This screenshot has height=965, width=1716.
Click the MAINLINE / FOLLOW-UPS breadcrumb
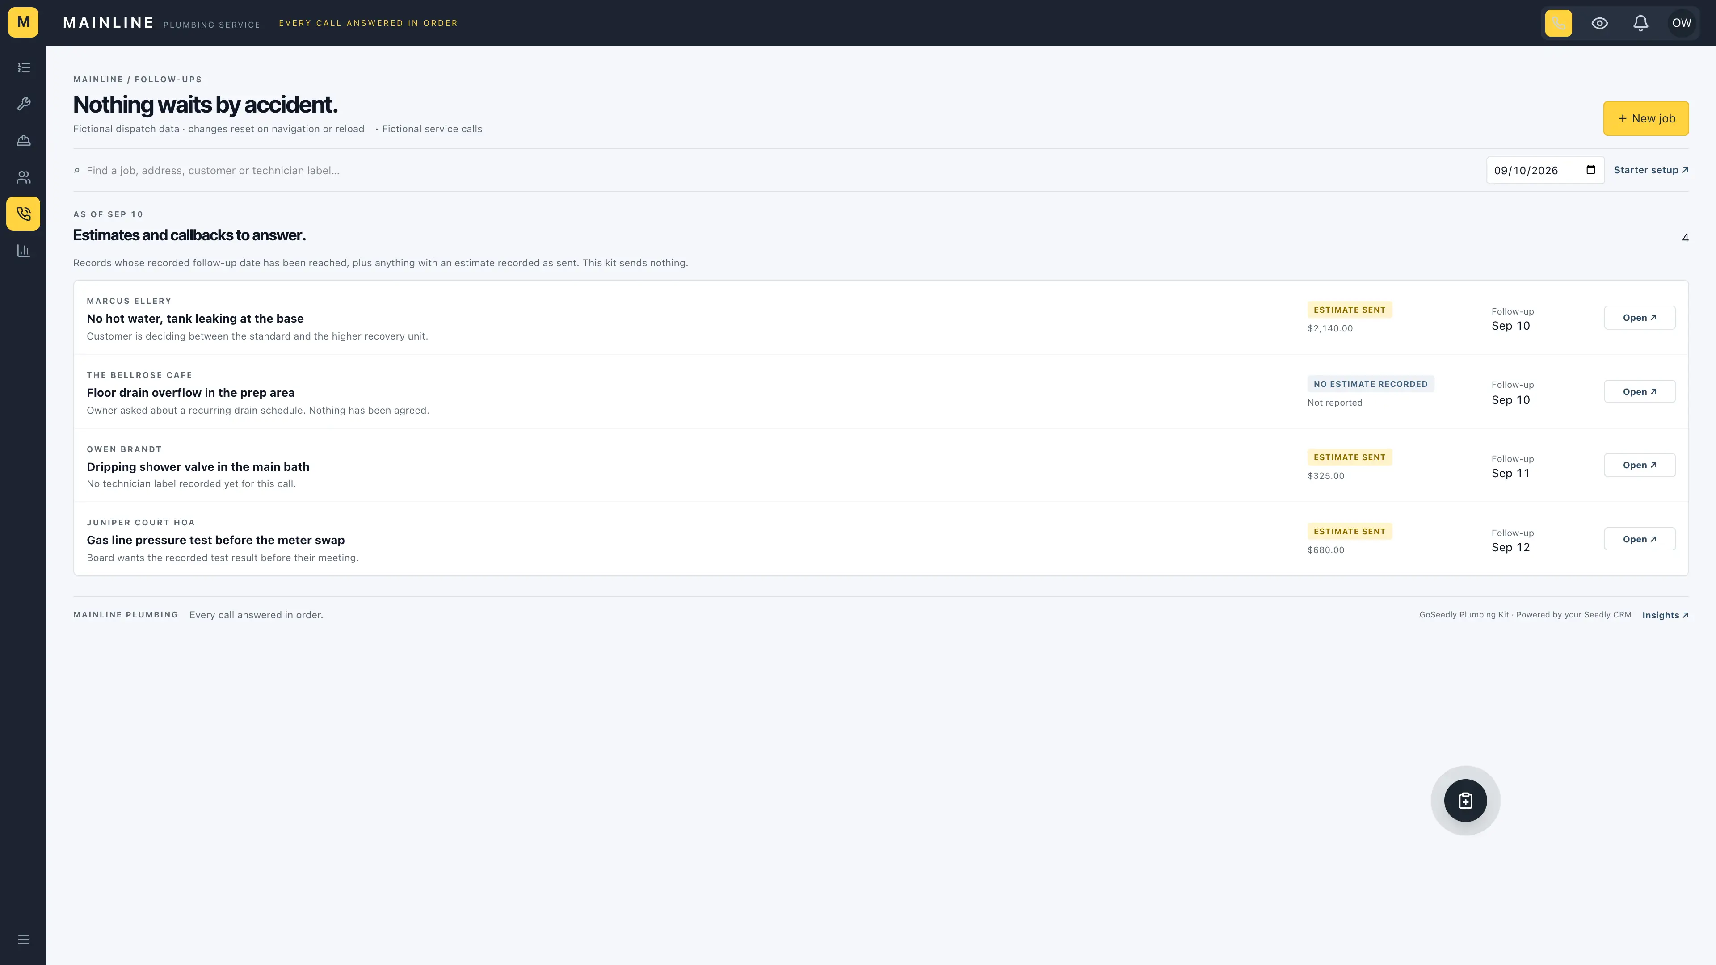click(x=137, y=79)
